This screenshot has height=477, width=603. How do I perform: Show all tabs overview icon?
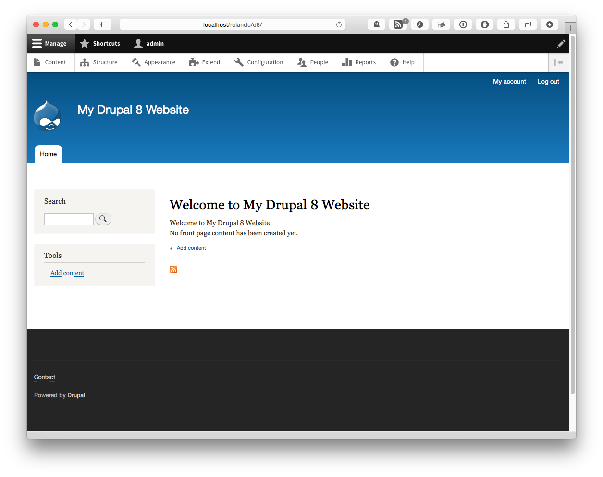pos(528,24)
